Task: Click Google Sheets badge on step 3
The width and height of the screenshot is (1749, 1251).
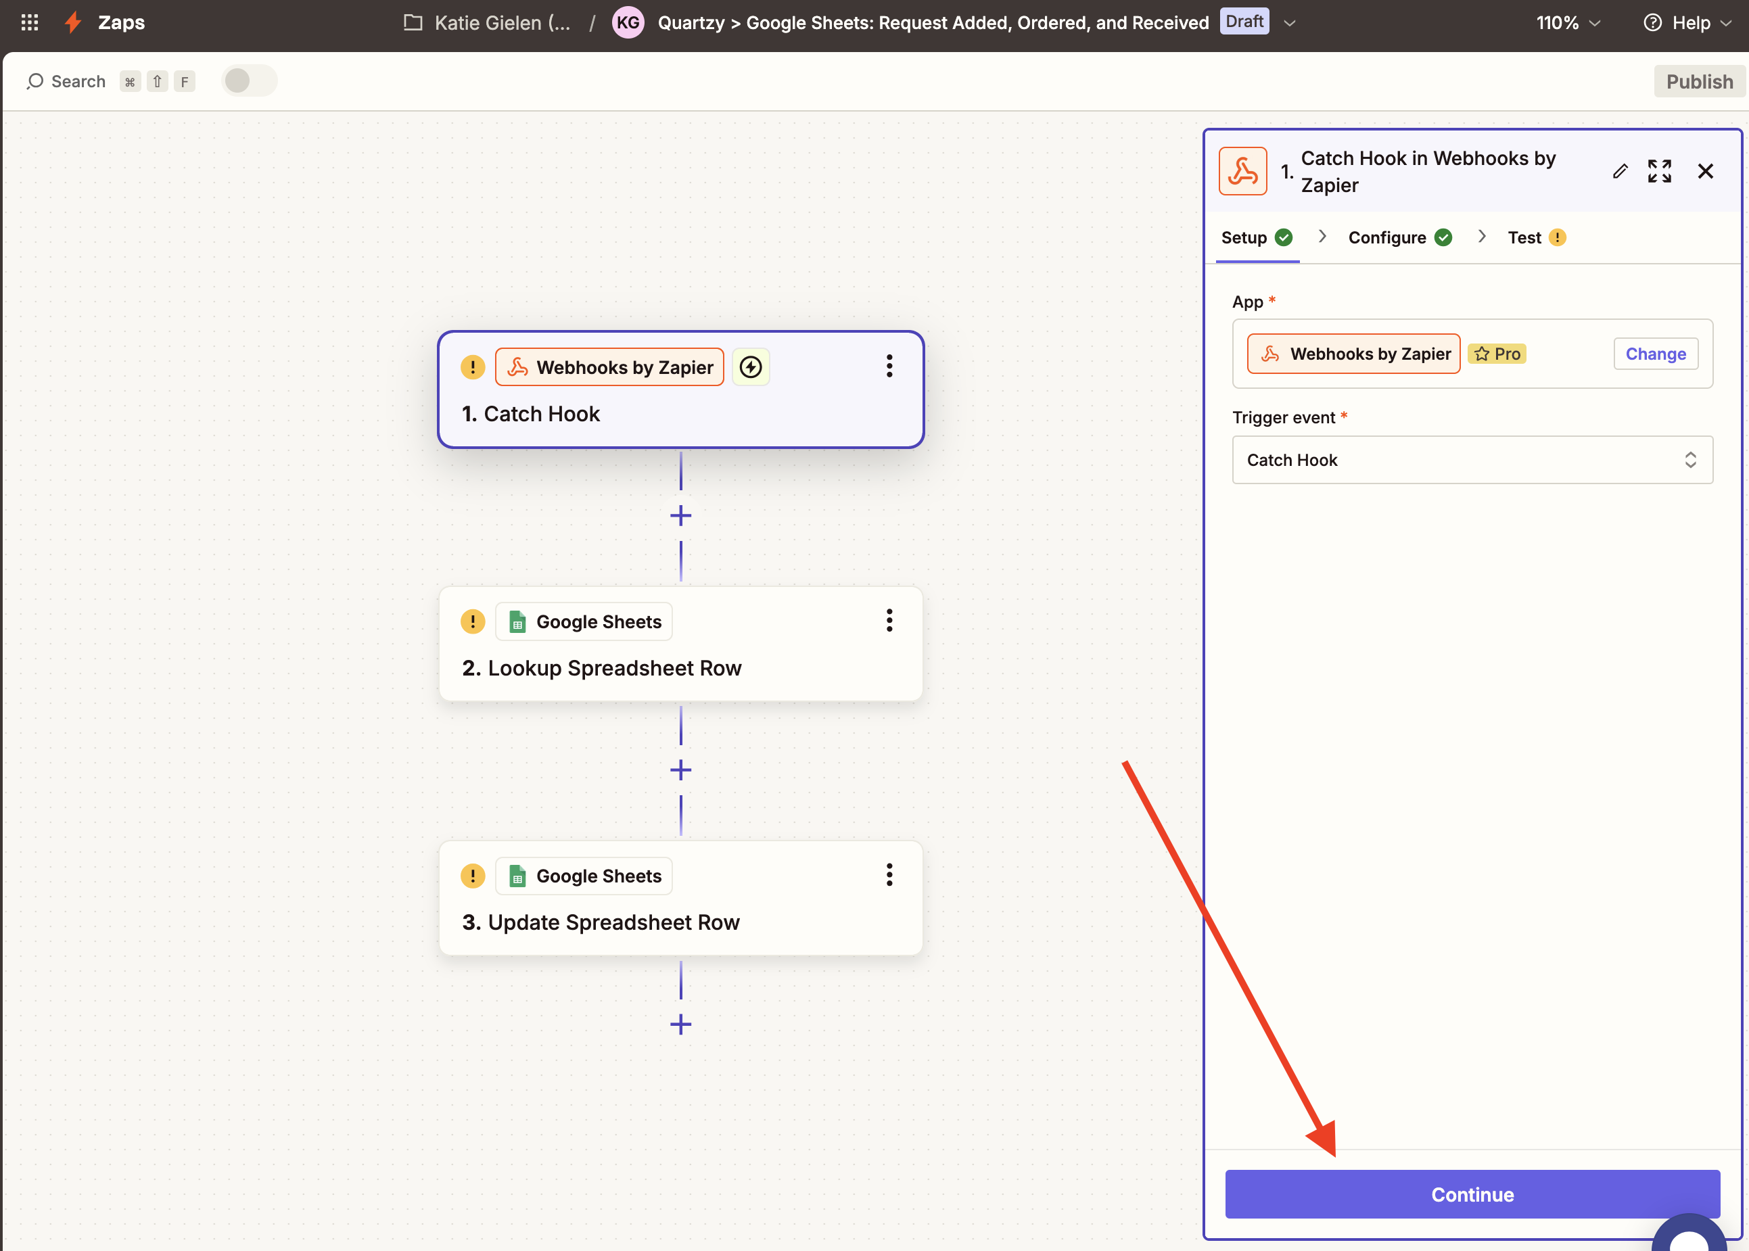Action: (584, 876)
